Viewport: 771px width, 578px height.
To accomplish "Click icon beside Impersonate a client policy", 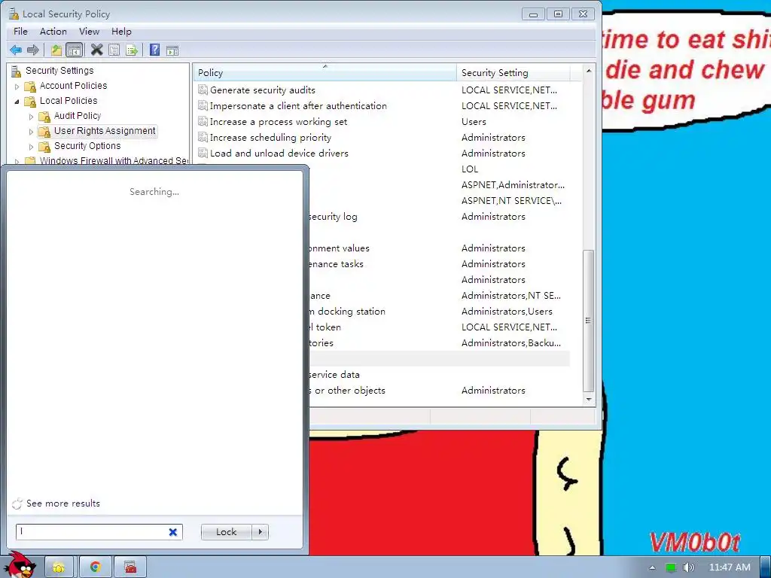I will tap(203, 105).
